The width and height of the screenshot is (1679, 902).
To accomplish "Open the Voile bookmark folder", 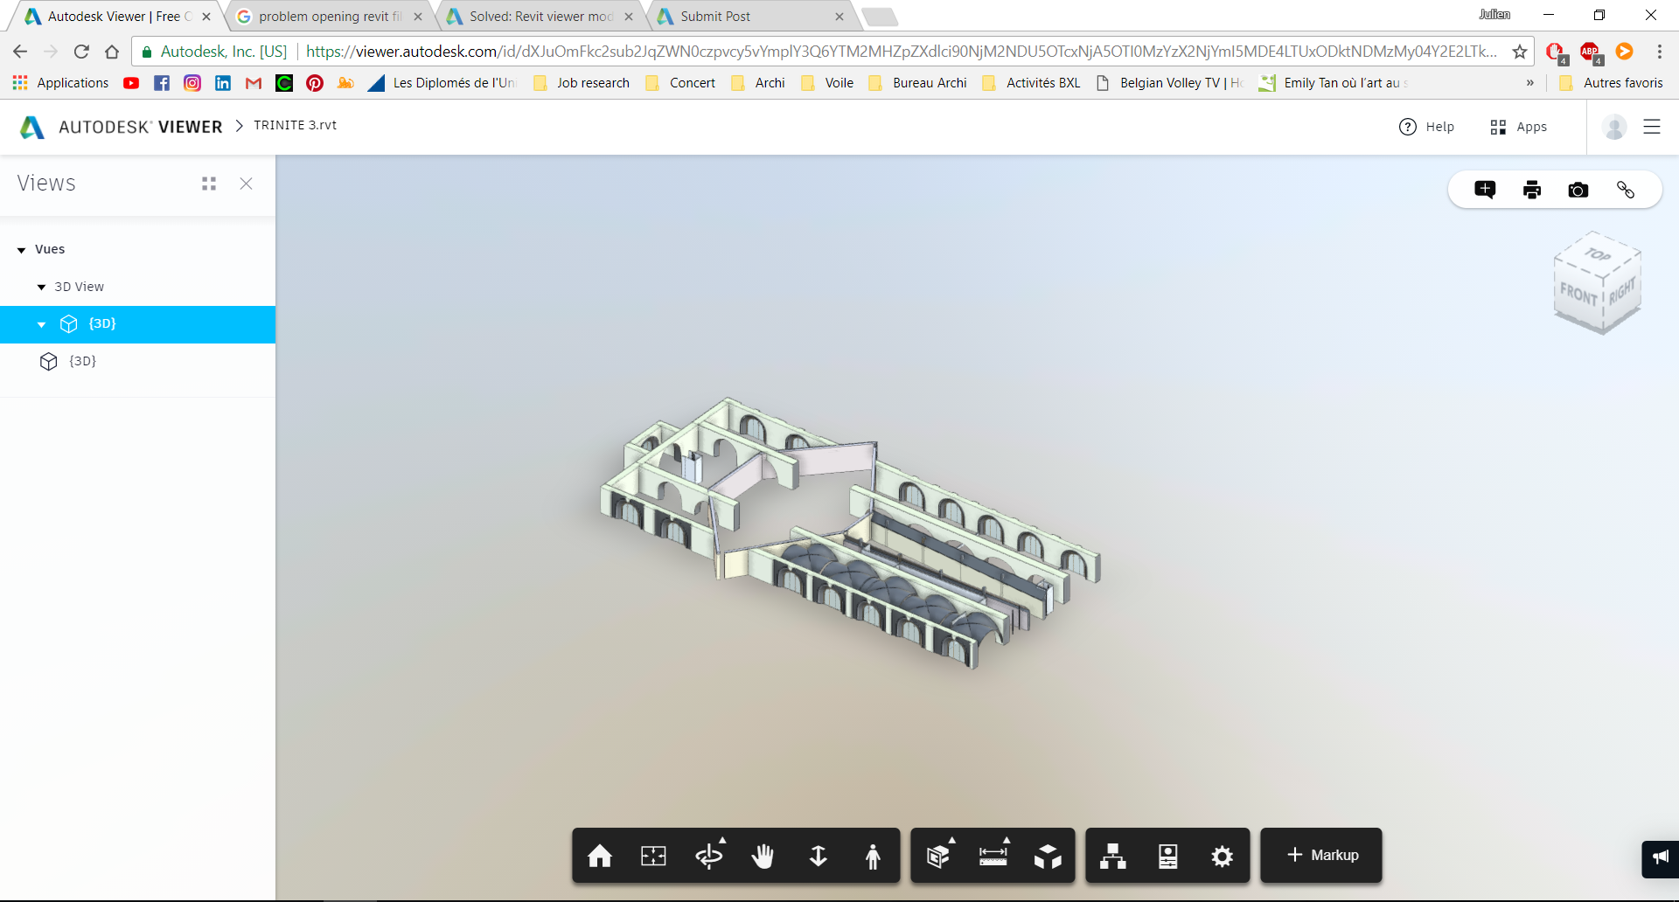I will click(827, 83).
